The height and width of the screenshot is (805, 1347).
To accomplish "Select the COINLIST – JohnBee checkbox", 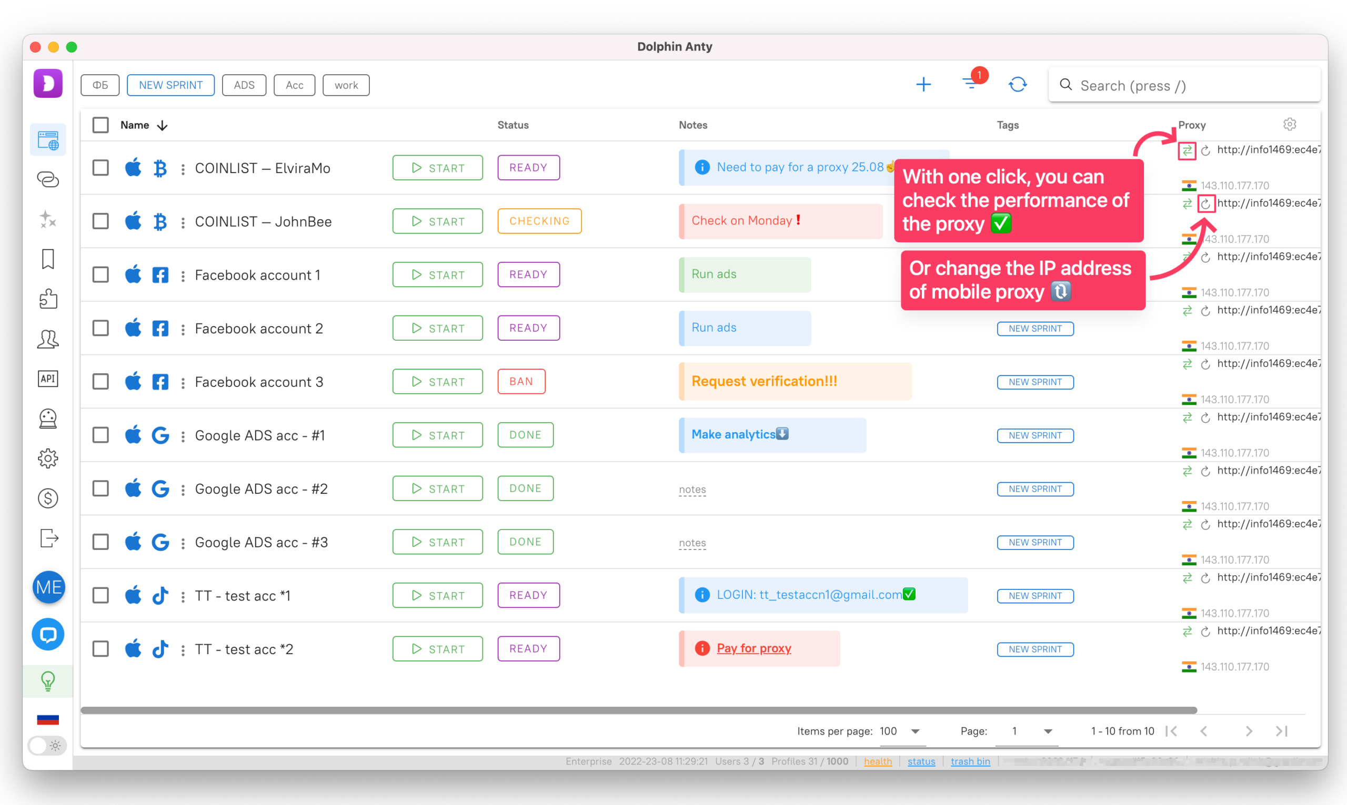I will pyautogui.click(x=100, y=221).
